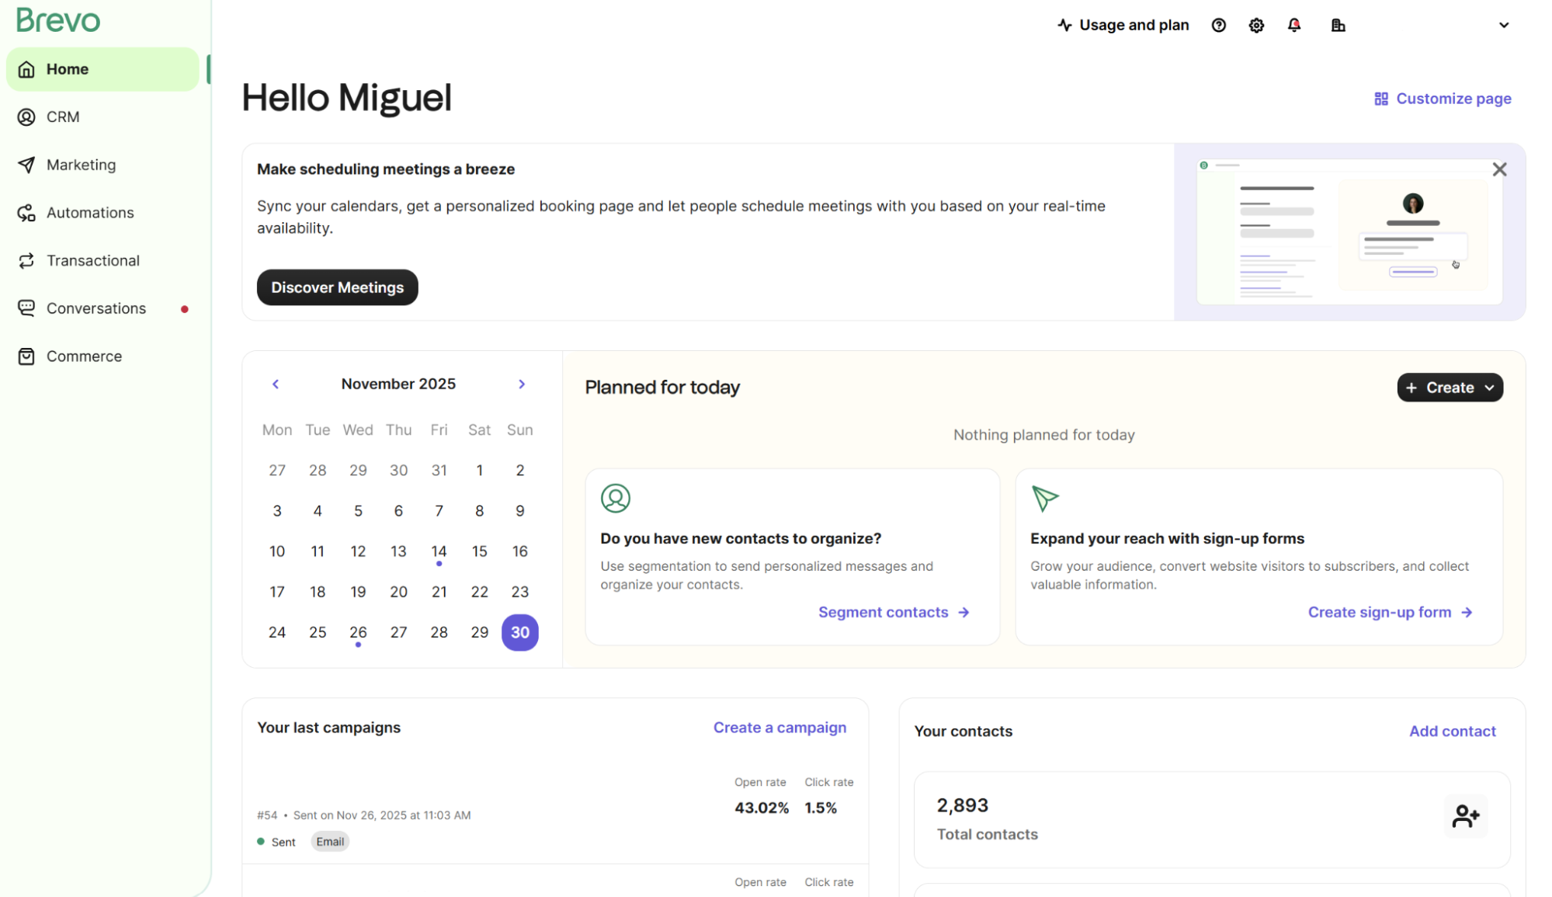1552x897 pixels.
Task: Open Conversations with the unread indicator
Action: pyautogui.click(x=96, y=308)
